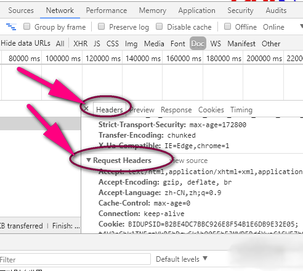Filter requests by XHR type

point(81,44)
